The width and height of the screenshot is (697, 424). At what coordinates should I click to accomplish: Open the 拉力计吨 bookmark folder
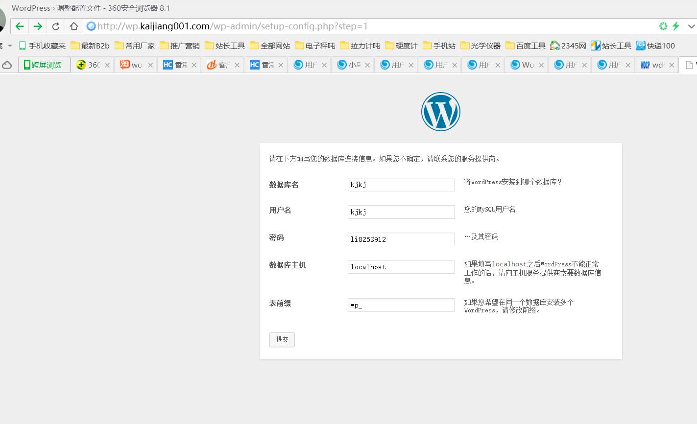[360, 46]
